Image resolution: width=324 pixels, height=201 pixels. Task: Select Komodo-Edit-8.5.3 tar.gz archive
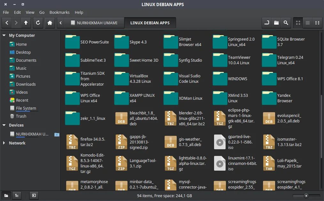pyautogui.click(x=86, y=163)
